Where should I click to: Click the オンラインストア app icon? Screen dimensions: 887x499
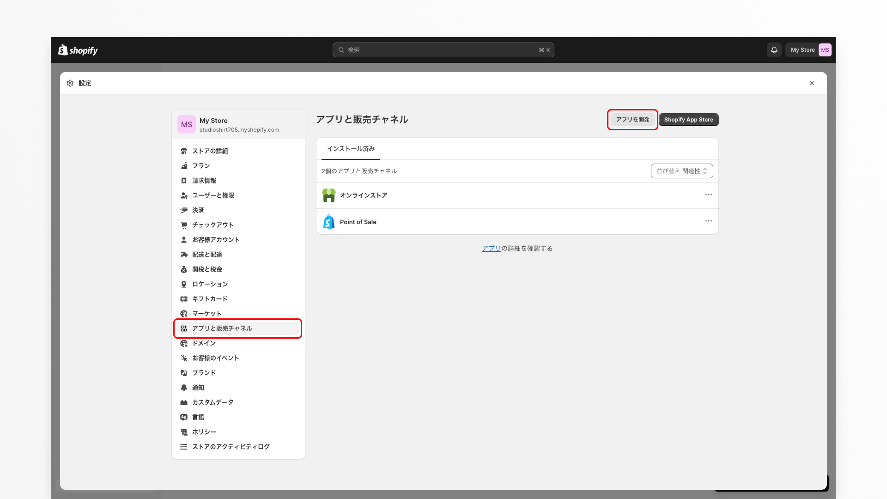329,195
